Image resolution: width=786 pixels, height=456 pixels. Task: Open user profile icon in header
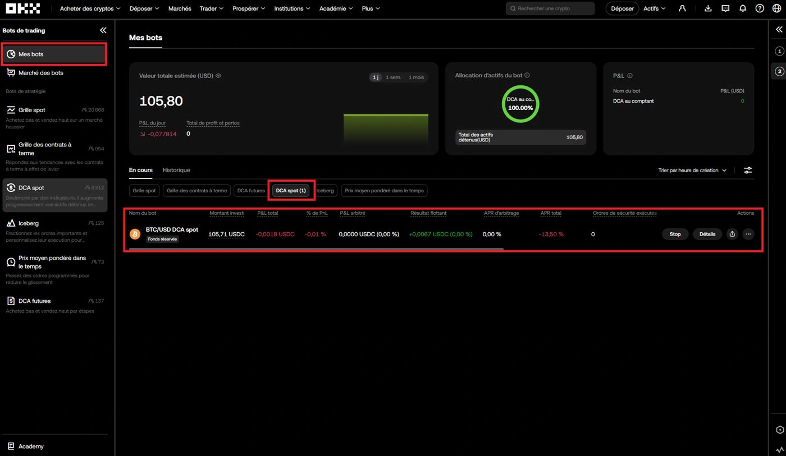[x=682, y=8]
